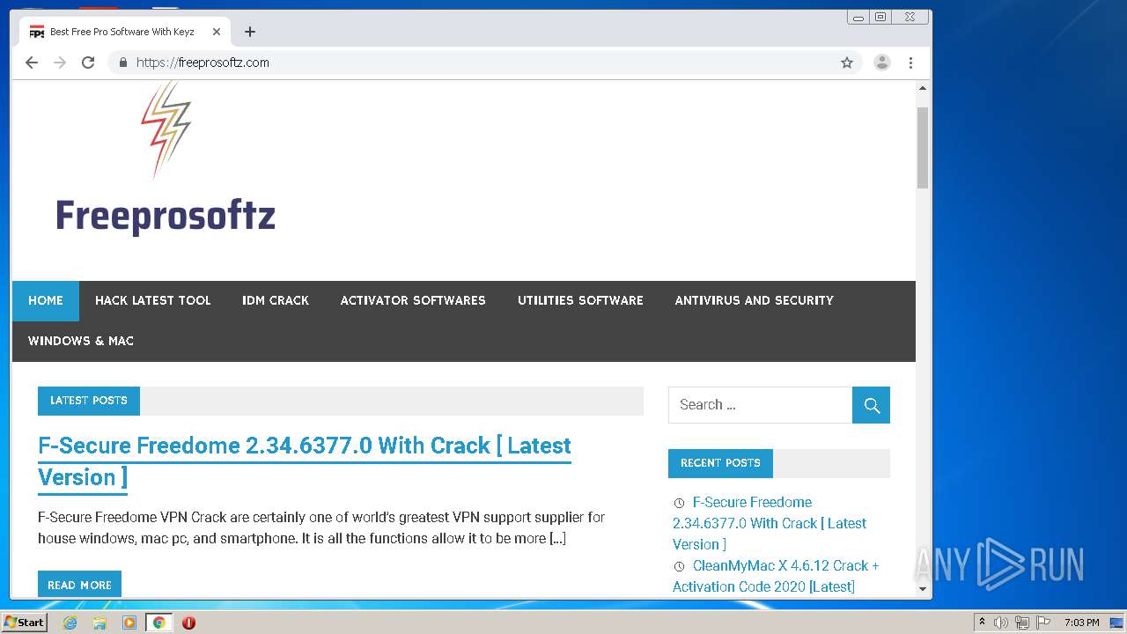Viewport: 1127px width, 634px height.
Task: Click the scrollbar up arrow
Action: pyautogui.click(x=923, y=89)
